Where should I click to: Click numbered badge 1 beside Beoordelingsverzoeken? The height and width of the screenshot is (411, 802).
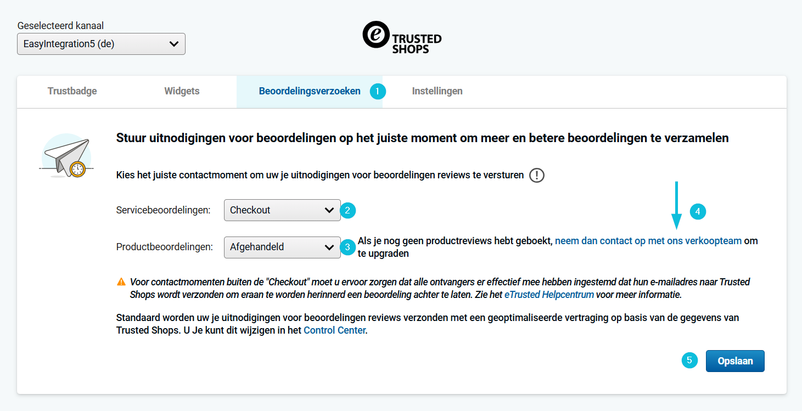click(378, 91)
